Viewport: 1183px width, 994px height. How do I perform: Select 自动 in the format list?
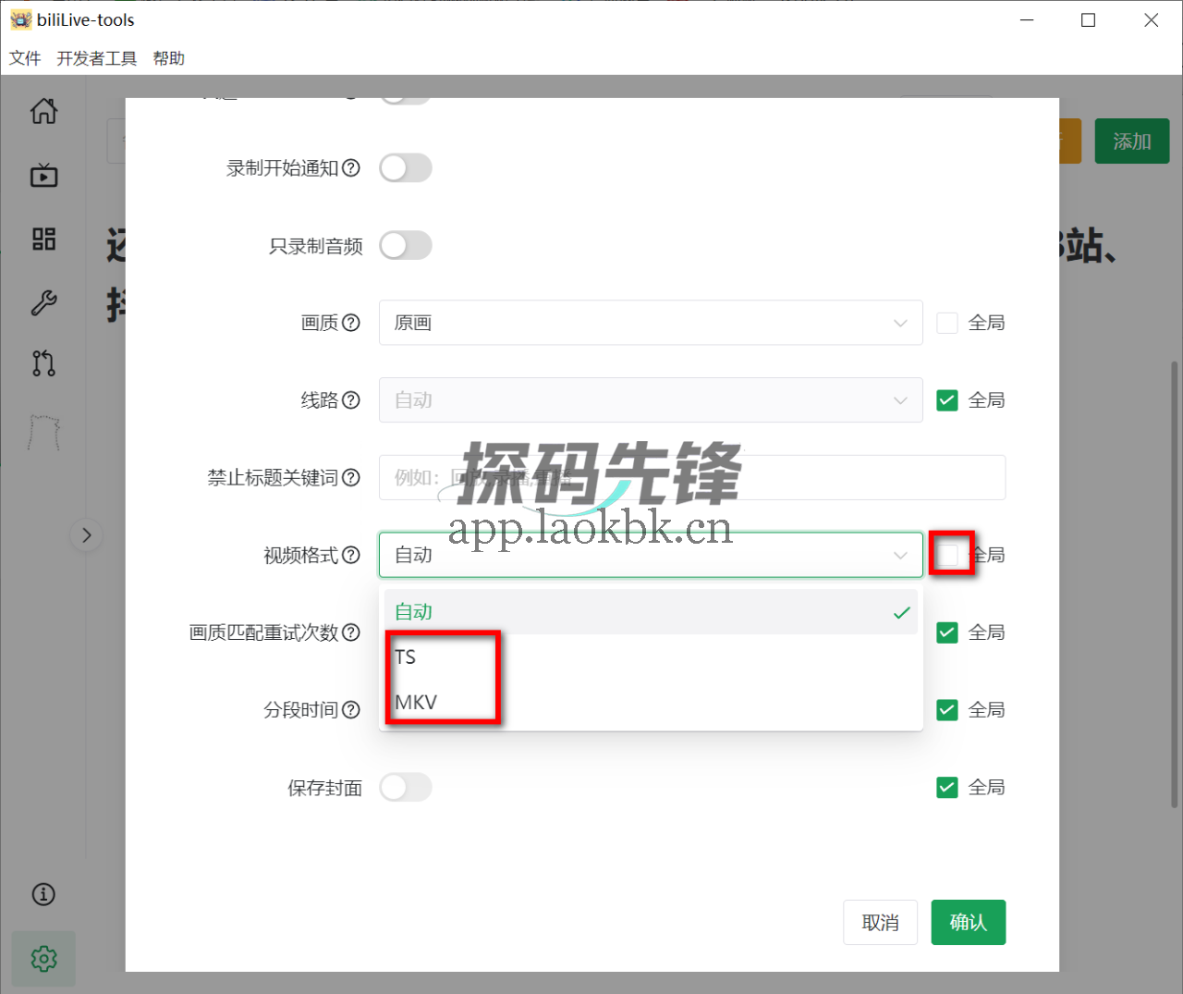(x=651, y=611)
